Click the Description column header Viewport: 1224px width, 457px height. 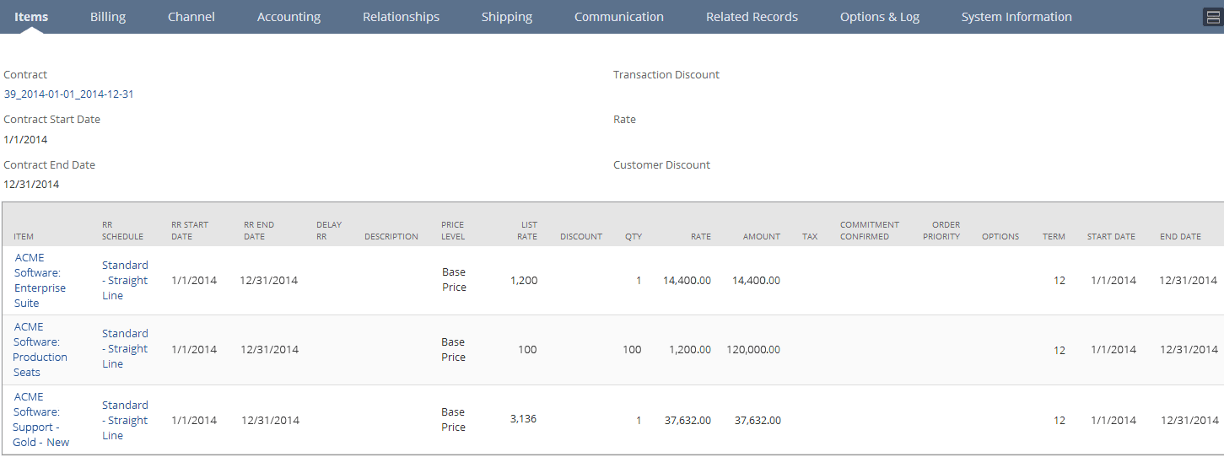click(391, 237)
